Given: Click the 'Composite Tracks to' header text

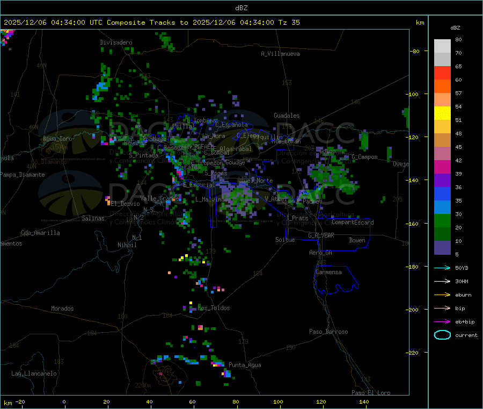Looking at the screenshot, I should point(147,23).
